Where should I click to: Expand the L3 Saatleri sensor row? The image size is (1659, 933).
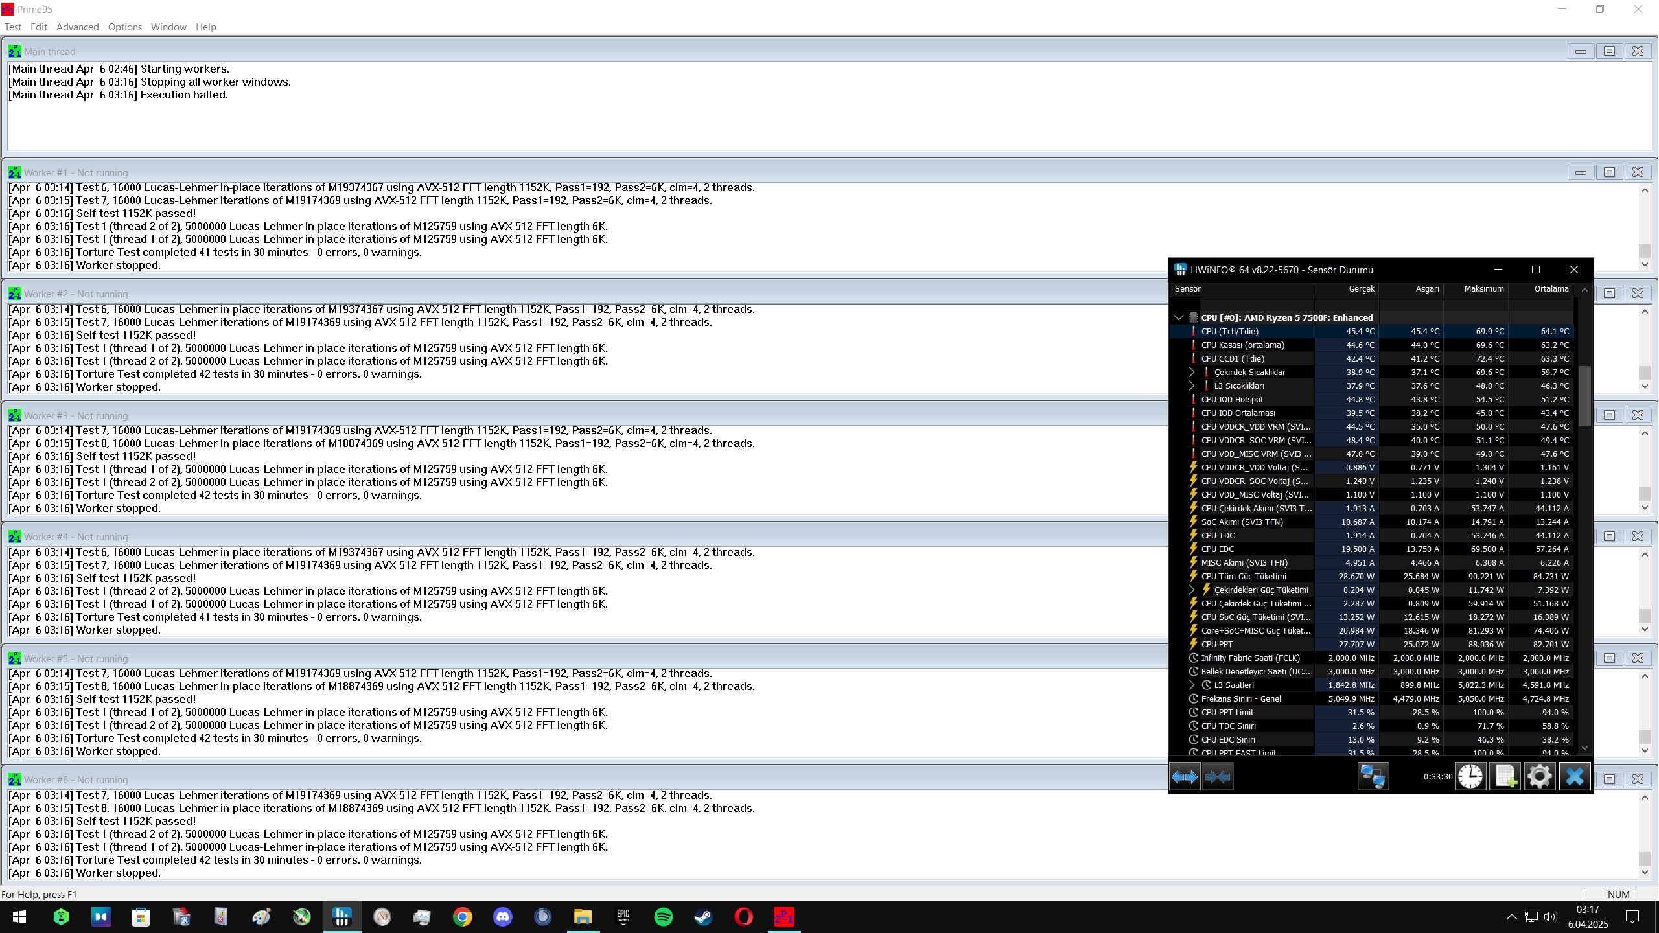(1191, 685)
